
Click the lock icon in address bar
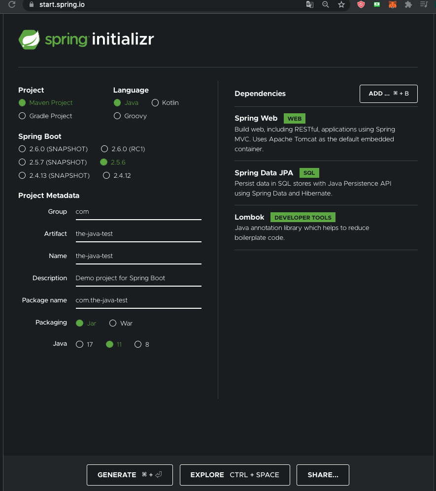[32, 4]
